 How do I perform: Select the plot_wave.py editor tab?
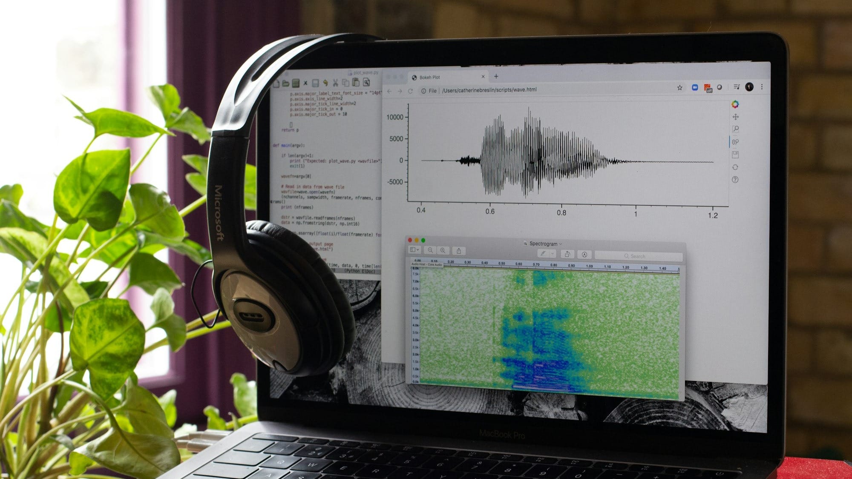click(366, 73)
